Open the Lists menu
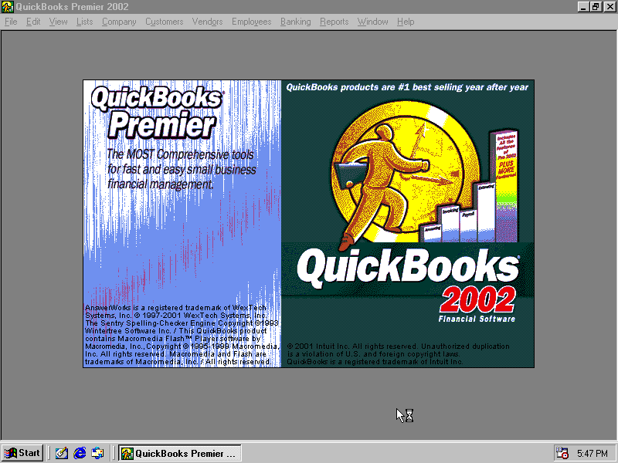 85,22
